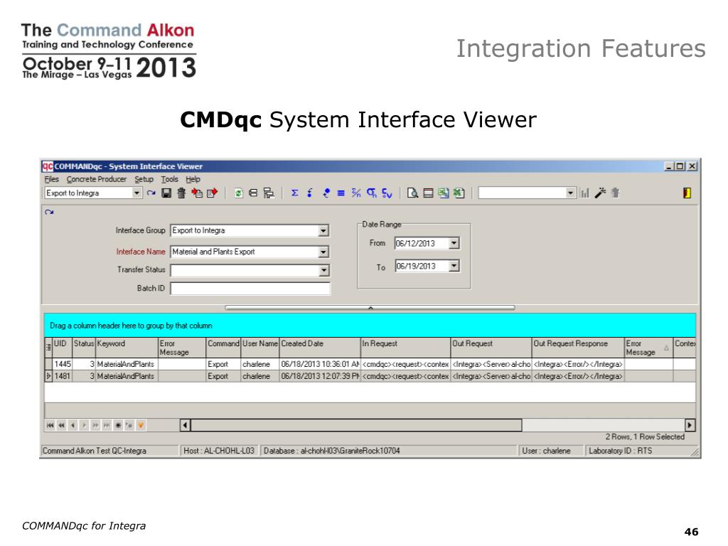Click the refresh arrow beside Export to Integra

(151, 193)
